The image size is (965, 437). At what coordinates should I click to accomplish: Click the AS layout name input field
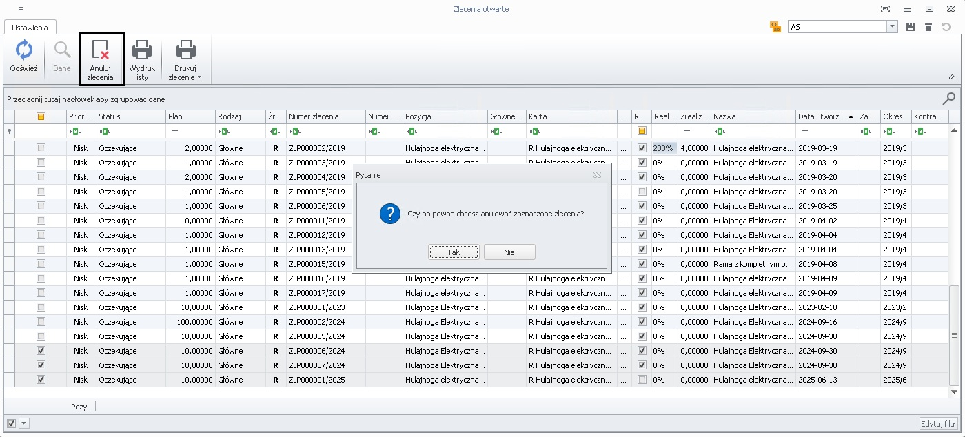click(x=837, y=27)
